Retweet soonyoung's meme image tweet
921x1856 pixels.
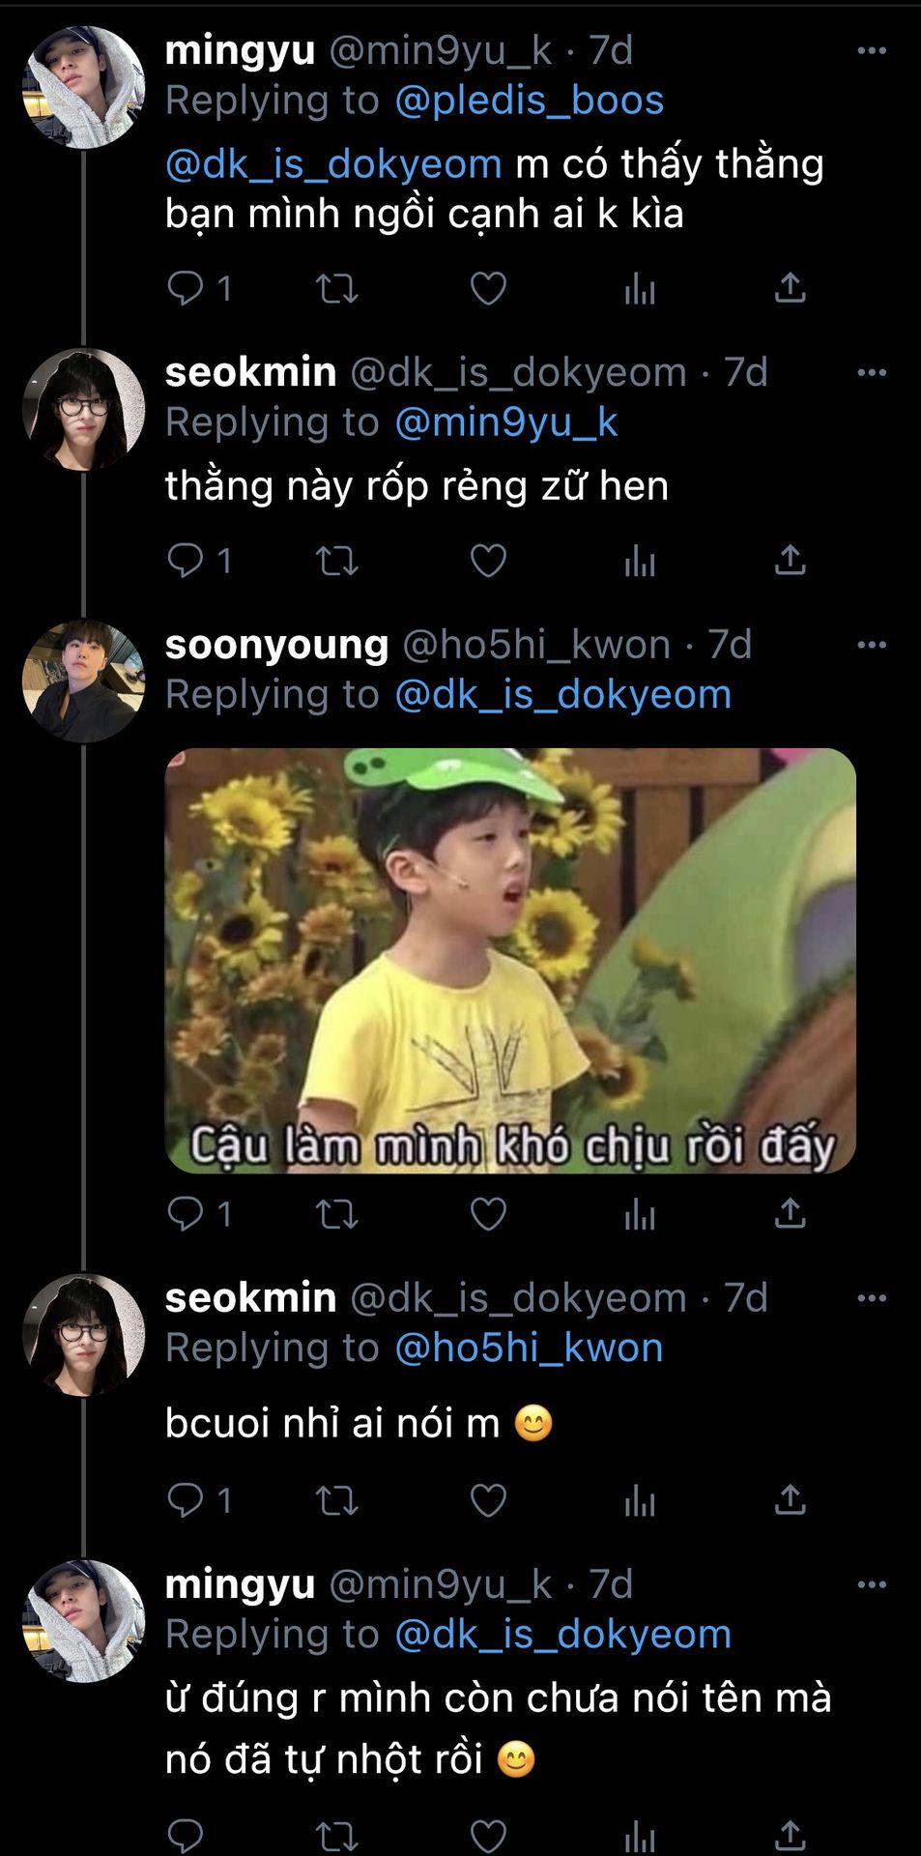pos(337,1213)
